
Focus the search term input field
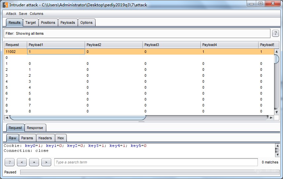pos(156,162)
